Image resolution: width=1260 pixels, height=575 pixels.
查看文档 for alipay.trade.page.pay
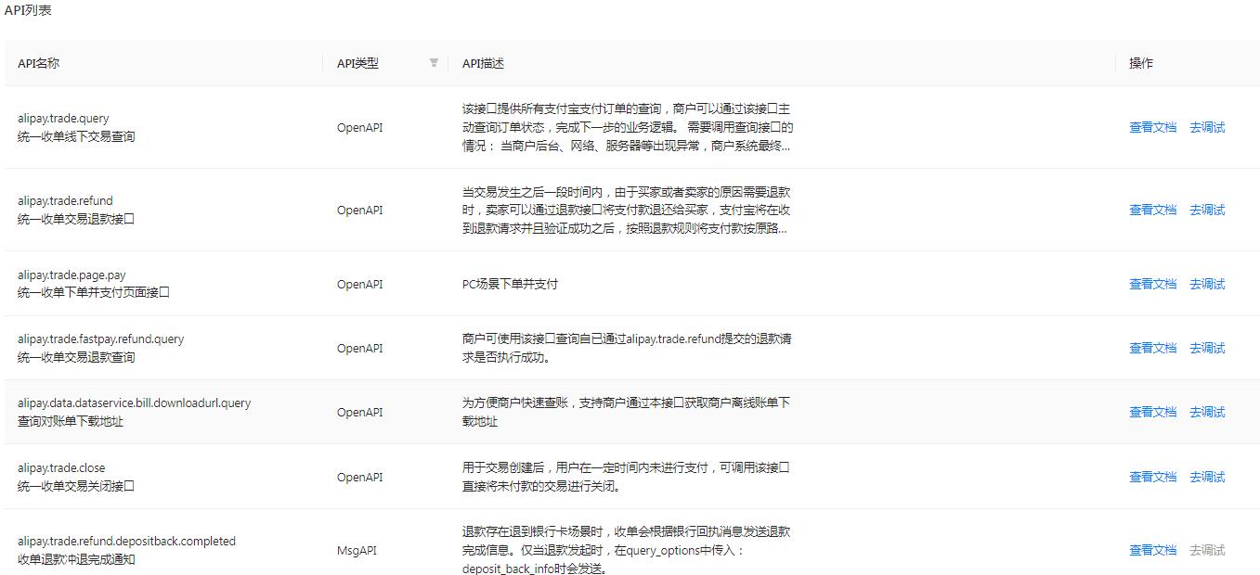tap(1152, 284)
